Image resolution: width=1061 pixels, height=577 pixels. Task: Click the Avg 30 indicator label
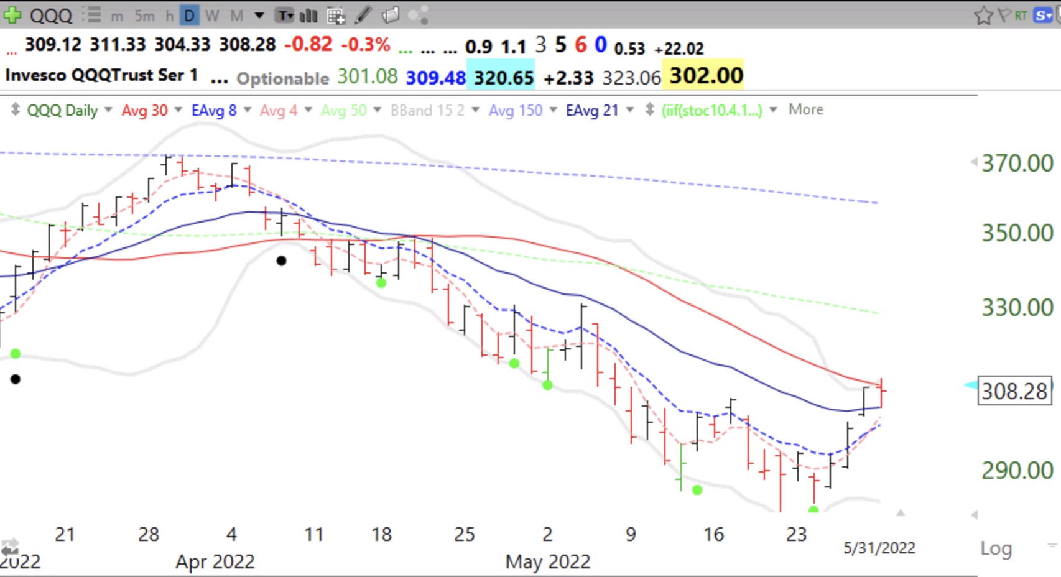pos(144,111)
